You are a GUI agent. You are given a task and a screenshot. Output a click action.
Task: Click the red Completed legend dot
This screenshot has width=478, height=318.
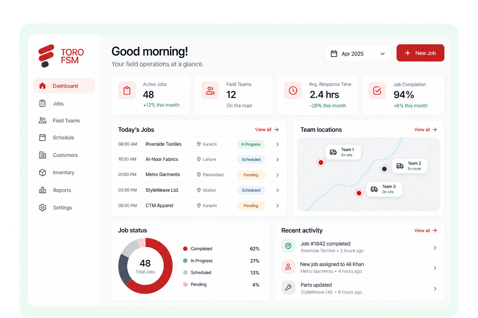tap(185, 248)
